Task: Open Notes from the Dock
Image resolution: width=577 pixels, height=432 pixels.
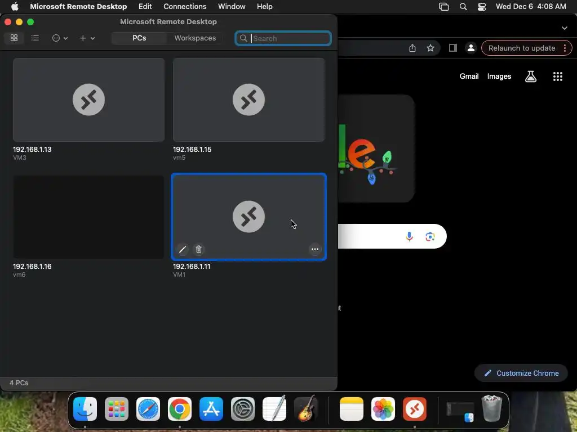Action: pyautogui.click(x=352, y=409)
